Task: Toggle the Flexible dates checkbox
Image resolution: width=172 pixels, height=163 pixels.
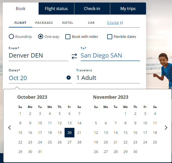Action: click(110, 37)
